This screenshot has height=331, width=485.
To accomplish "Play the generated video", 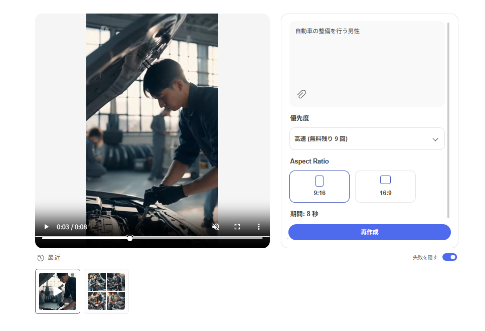I will (46, 226).
